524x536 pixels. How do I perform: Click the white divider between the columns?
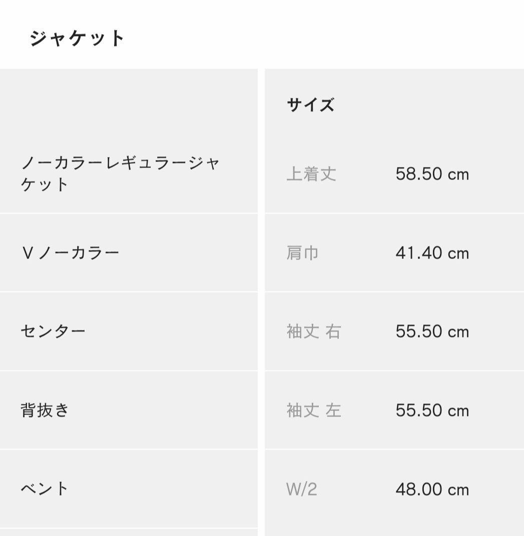[261, 300]
